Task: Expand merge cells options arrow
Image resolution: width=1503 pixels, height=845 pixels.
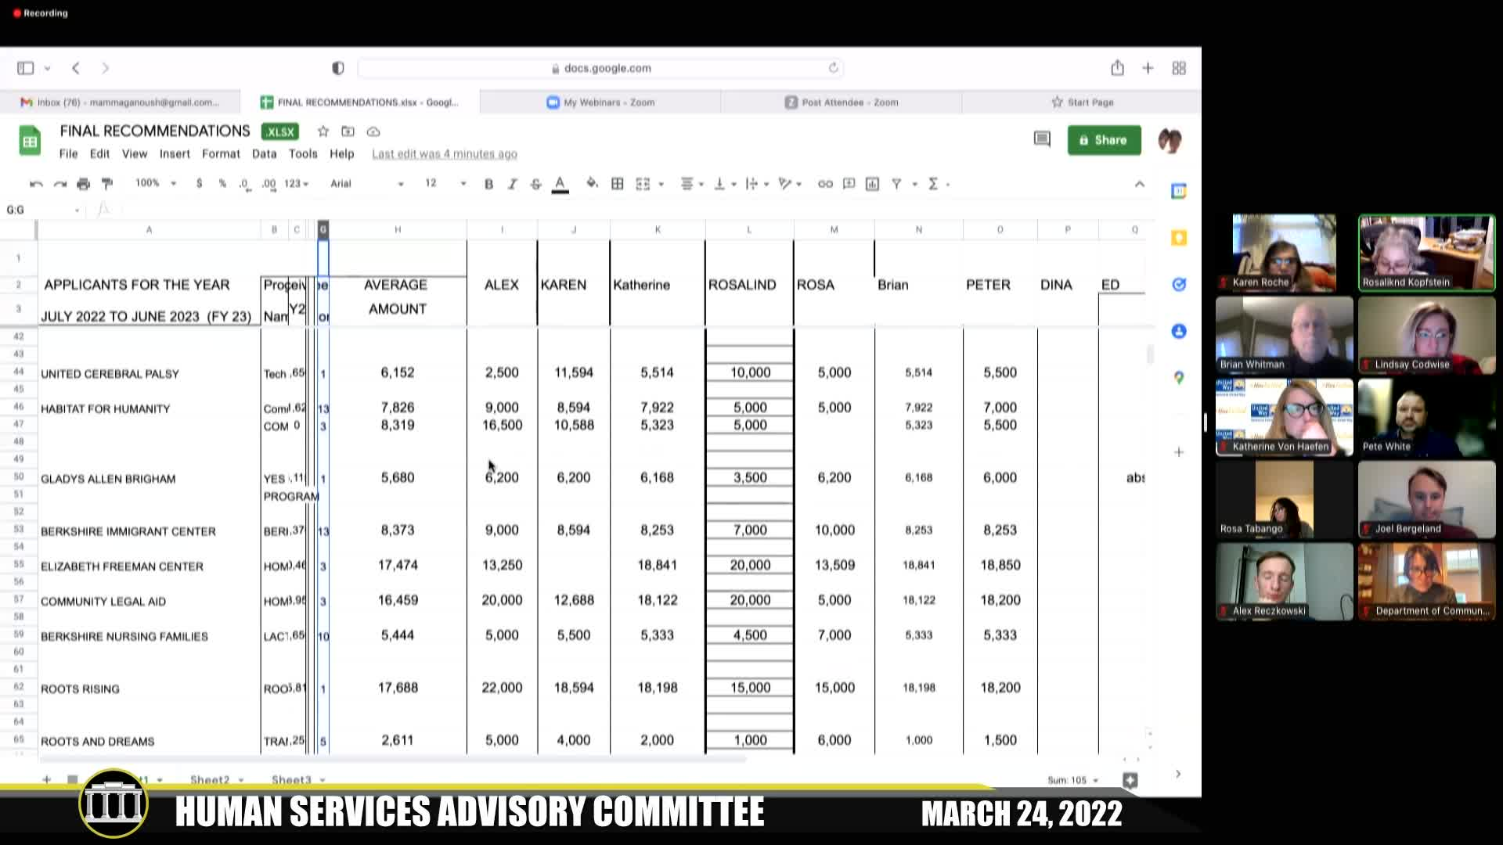Action: pyautogui.click(x=661, y=185)
